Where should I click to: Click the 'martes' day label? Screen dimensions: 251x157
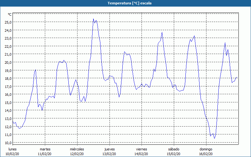point(45,149)
